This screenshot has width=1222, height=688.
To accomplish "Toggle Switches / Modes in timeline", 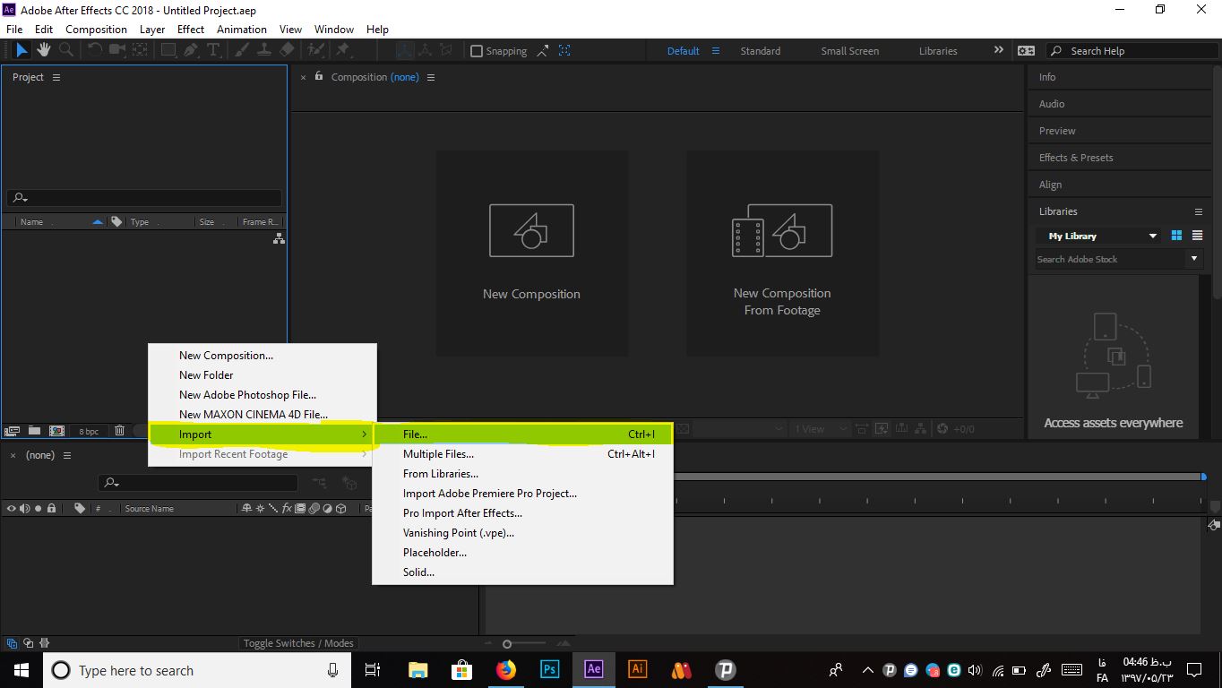I will pyautogui.click(x=299, y=643).
